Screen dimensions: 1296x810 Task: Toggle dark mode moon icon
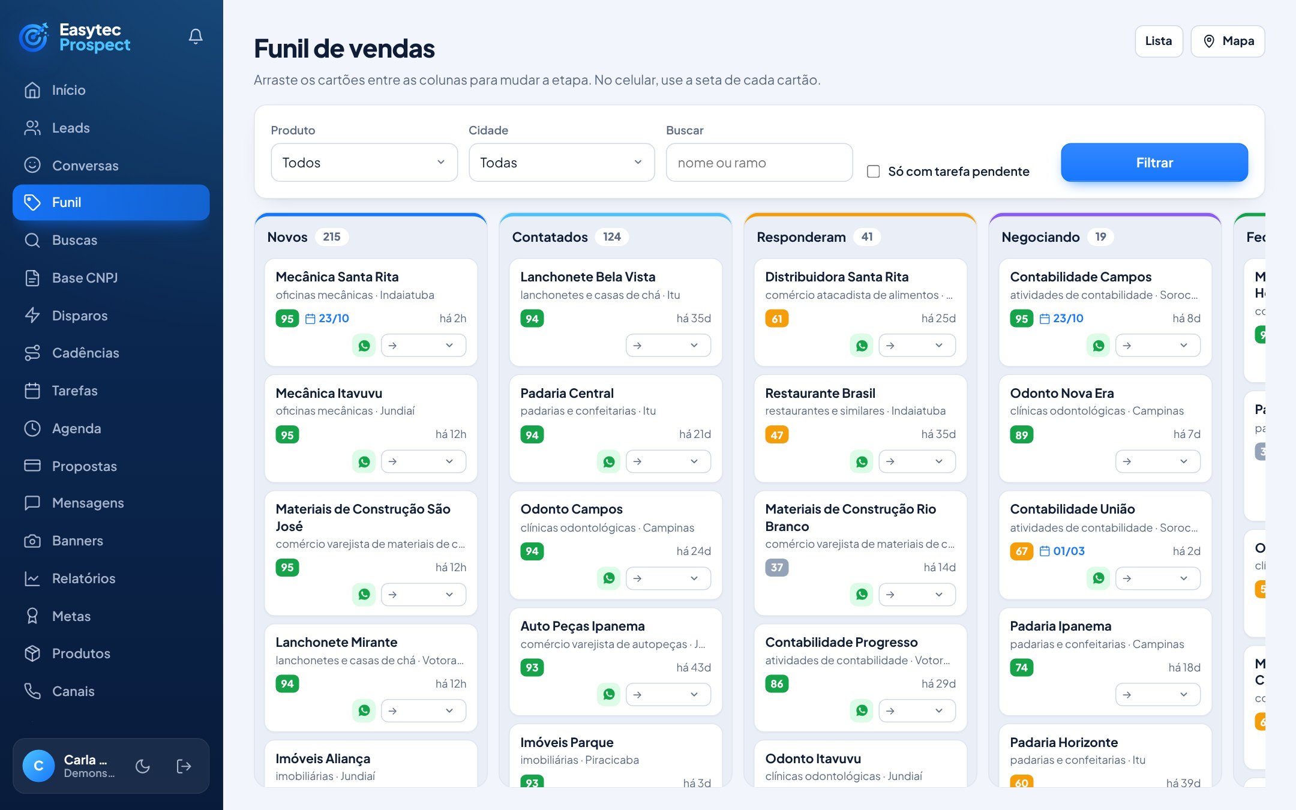click(x=143, y=766)
